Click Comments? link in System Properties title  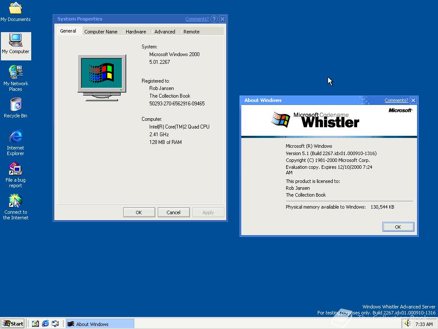197,19
